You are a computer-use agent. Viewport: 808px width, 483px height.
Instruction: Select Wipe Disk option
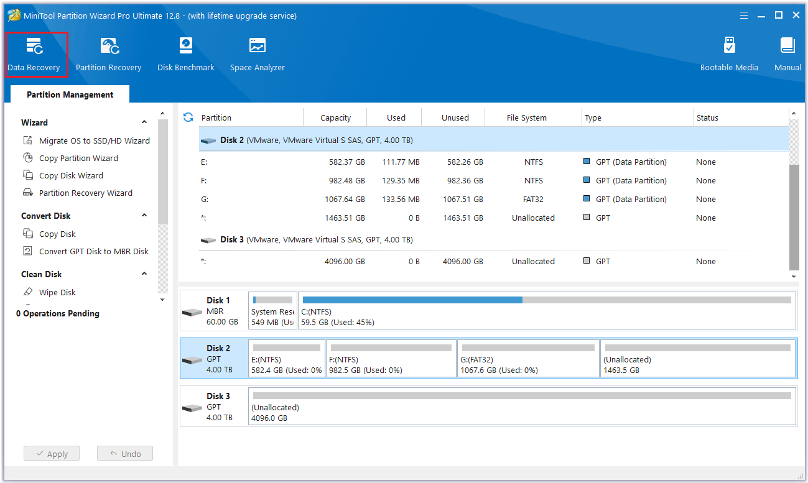pos(49,292)
